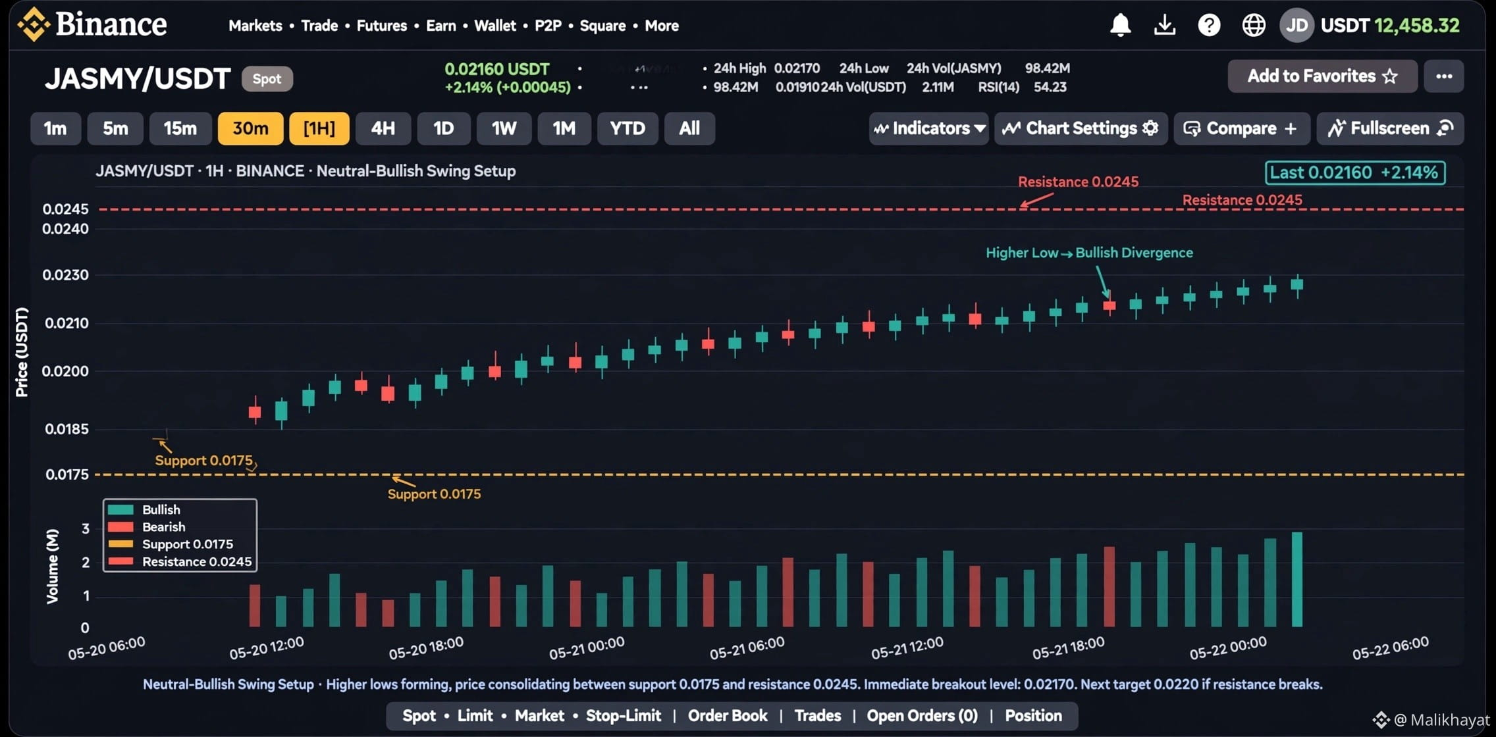Click the Fullscreen expand icon
This screenshot has height=737, width=1496.
coord(1445,128)
